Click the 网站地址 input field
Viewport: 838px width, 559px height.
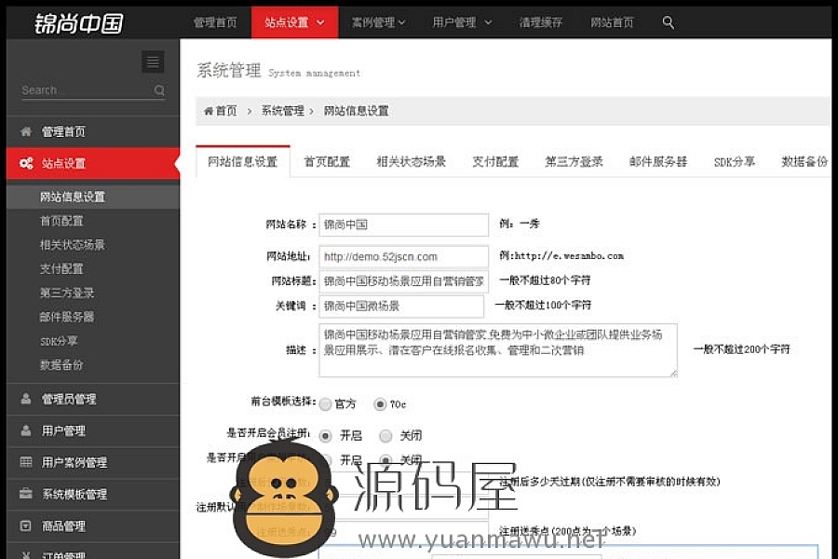(x=404, y=256)
